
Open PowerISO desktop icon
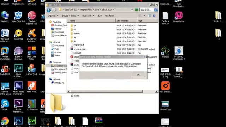[x=18, y=35]
